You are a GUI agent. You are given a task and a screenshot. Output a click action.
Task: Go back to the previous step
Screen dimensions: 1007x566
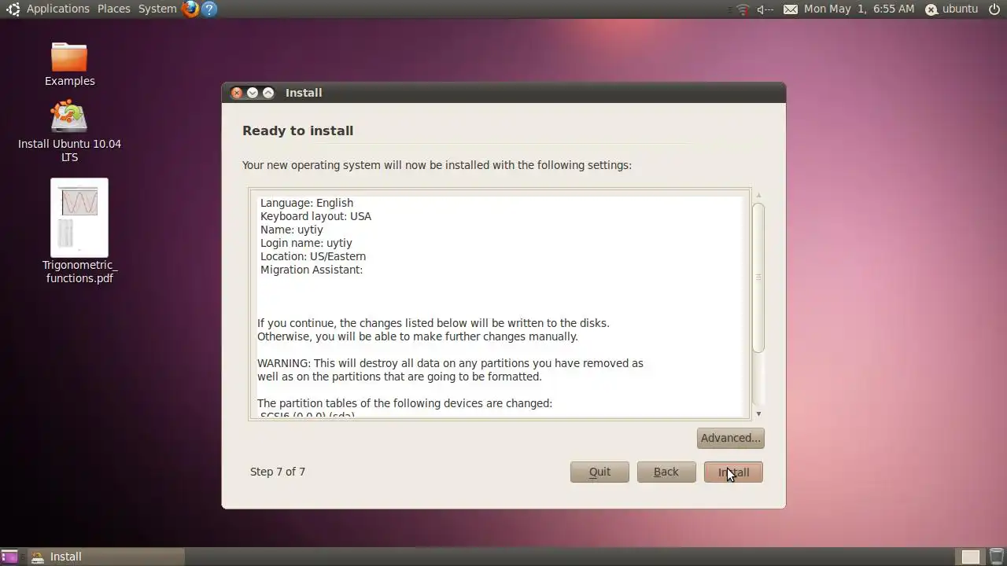click(666, 472)
